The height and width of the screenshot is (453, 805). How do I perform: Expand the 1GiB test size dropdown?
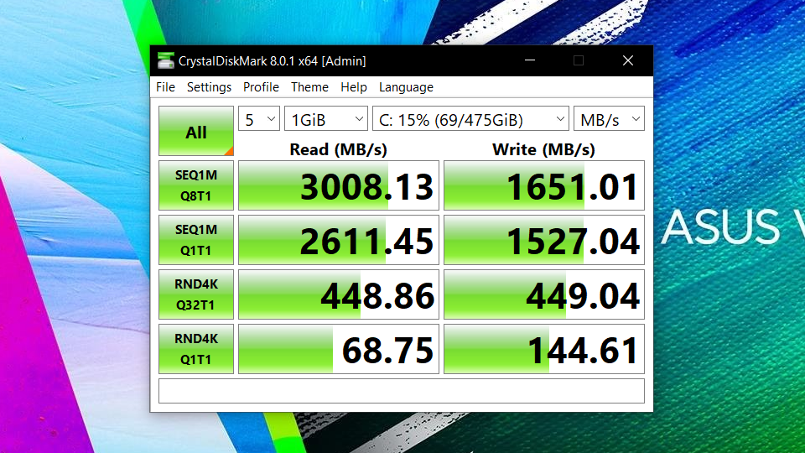coord(326,119)
